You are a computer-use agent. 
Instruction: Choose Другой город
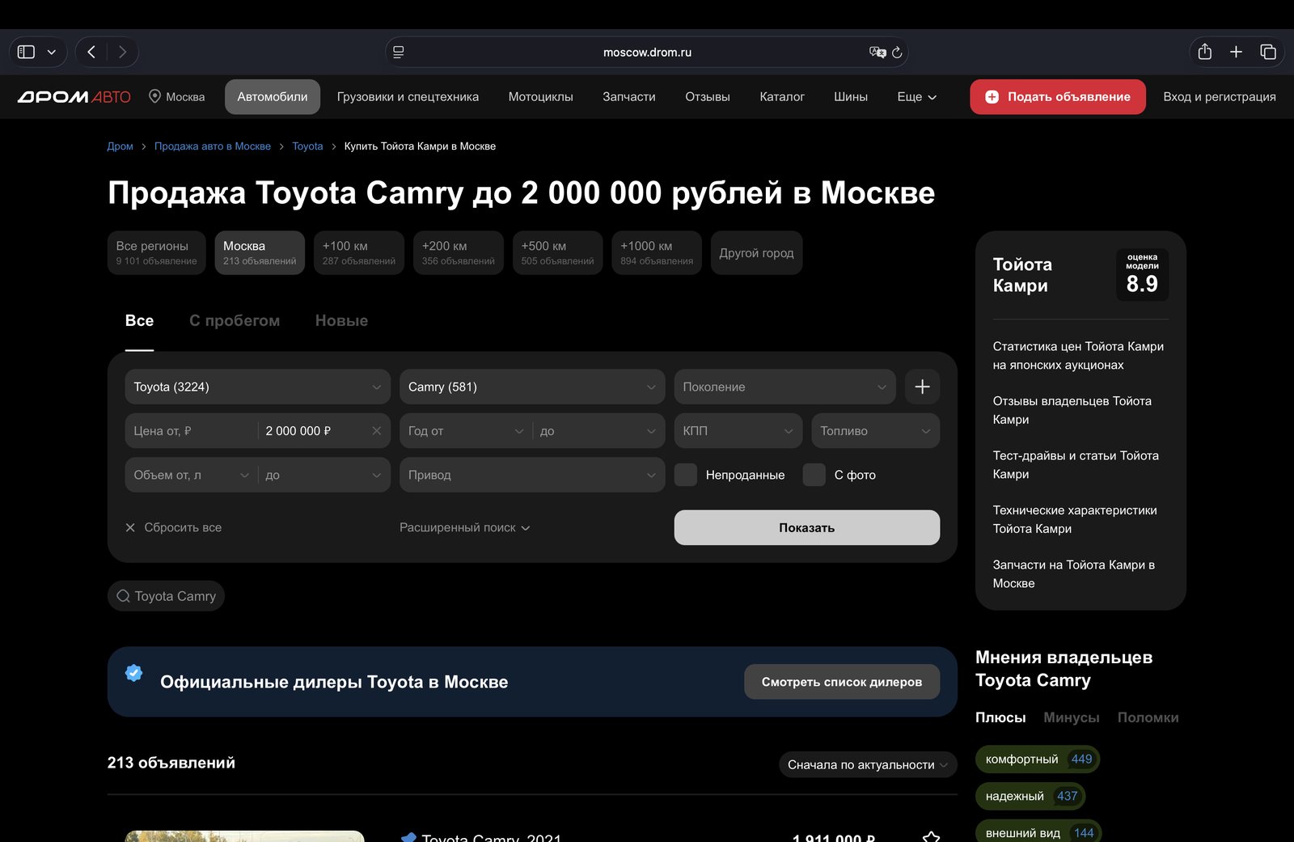[756, 252]
